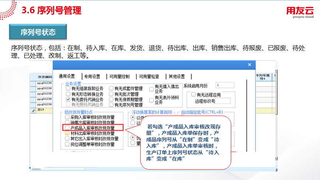Go to the 可用量检查 tab
This screenshot has height=180, width=320.
(x=149, y=77)
